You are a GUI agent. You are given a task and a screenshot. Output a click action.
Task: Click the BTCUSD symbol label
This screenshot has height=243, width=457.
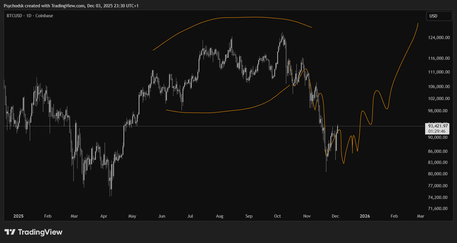[x=14, y=16]
